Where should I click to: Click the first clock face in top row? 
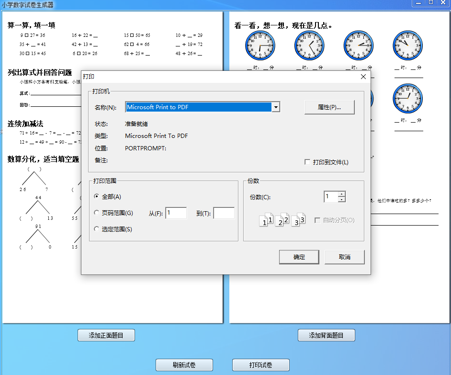pyautogui.click(x=260, y=45)
